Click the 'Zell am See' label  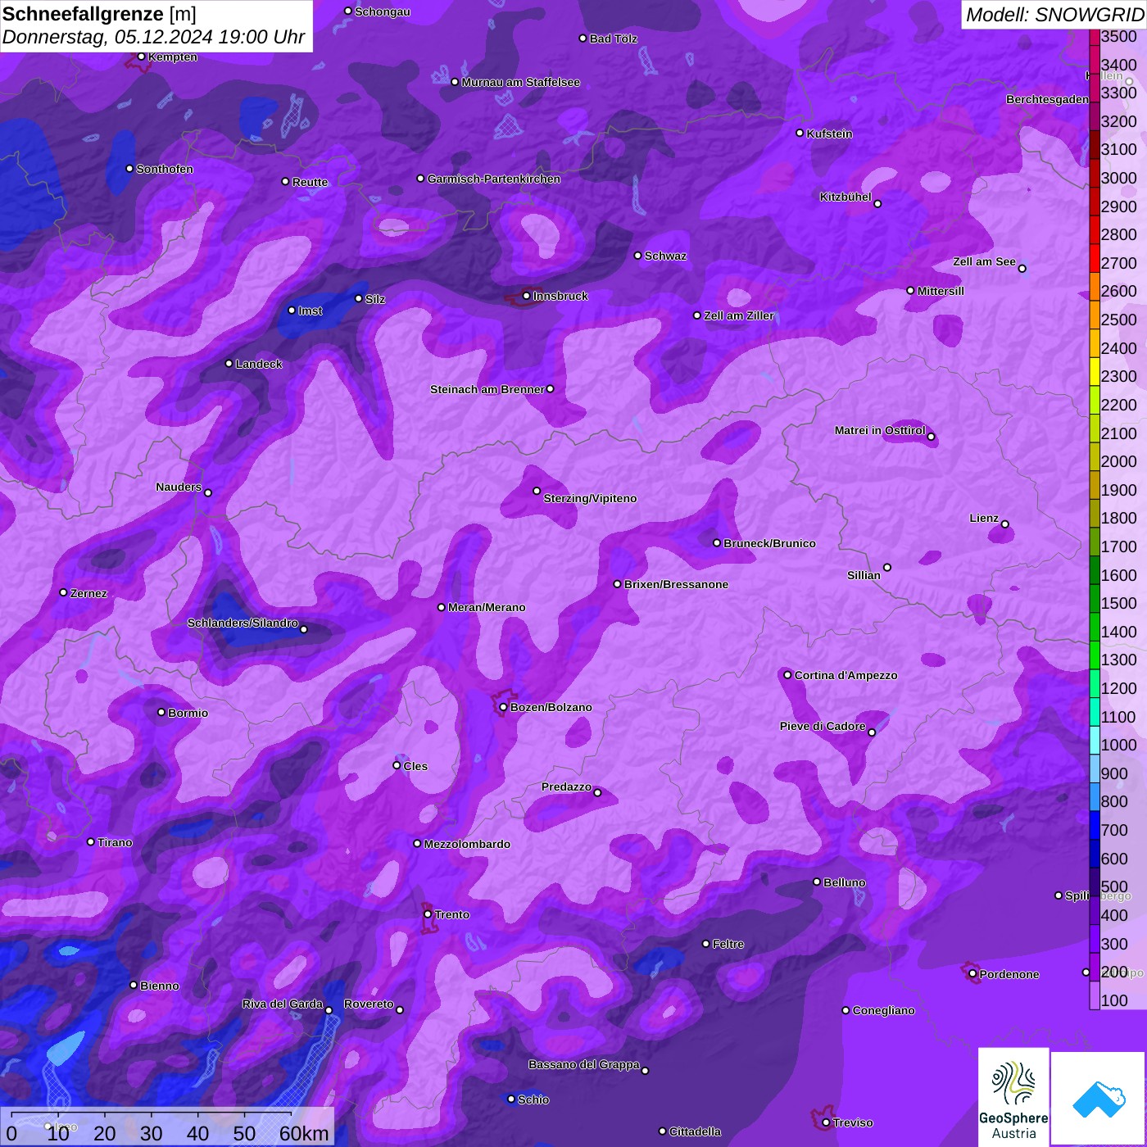[x=984, y=261]
